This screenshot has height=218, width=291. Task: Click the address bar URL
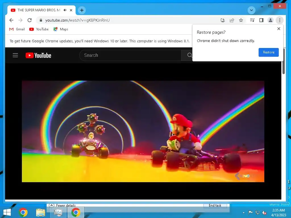77,20
